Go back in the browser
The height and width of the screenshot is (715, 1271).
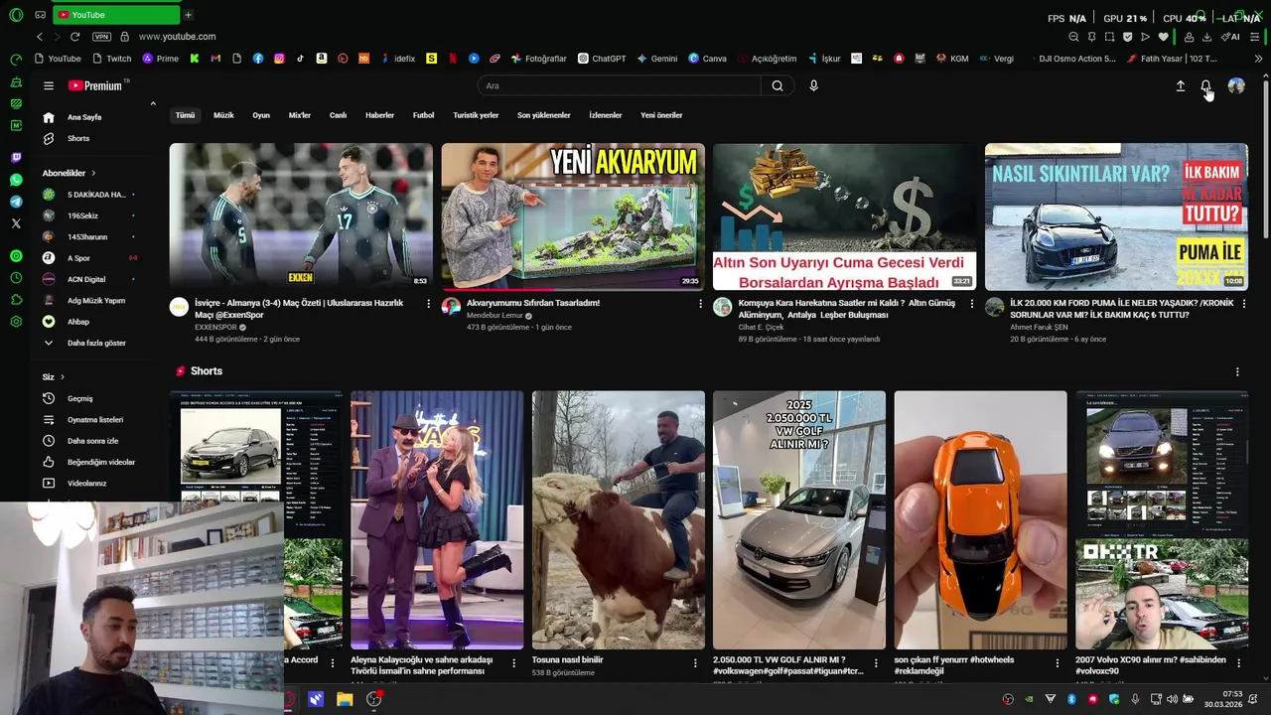[x=40, y=37]
